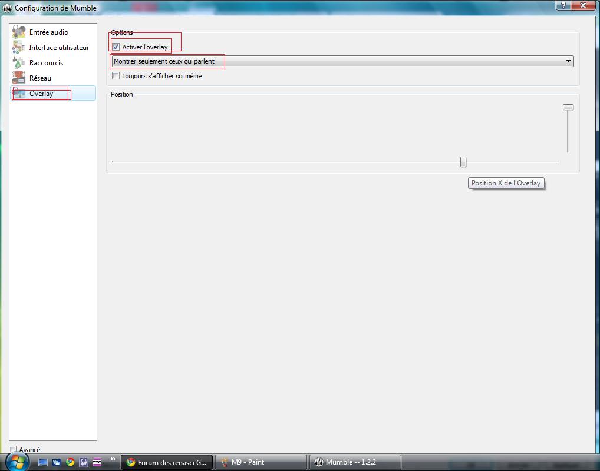Open the Montrer seulement ceux qui parlent dropdown
Image resolution: width=600 pixels, height=471 pixels.
click(342, 61)
